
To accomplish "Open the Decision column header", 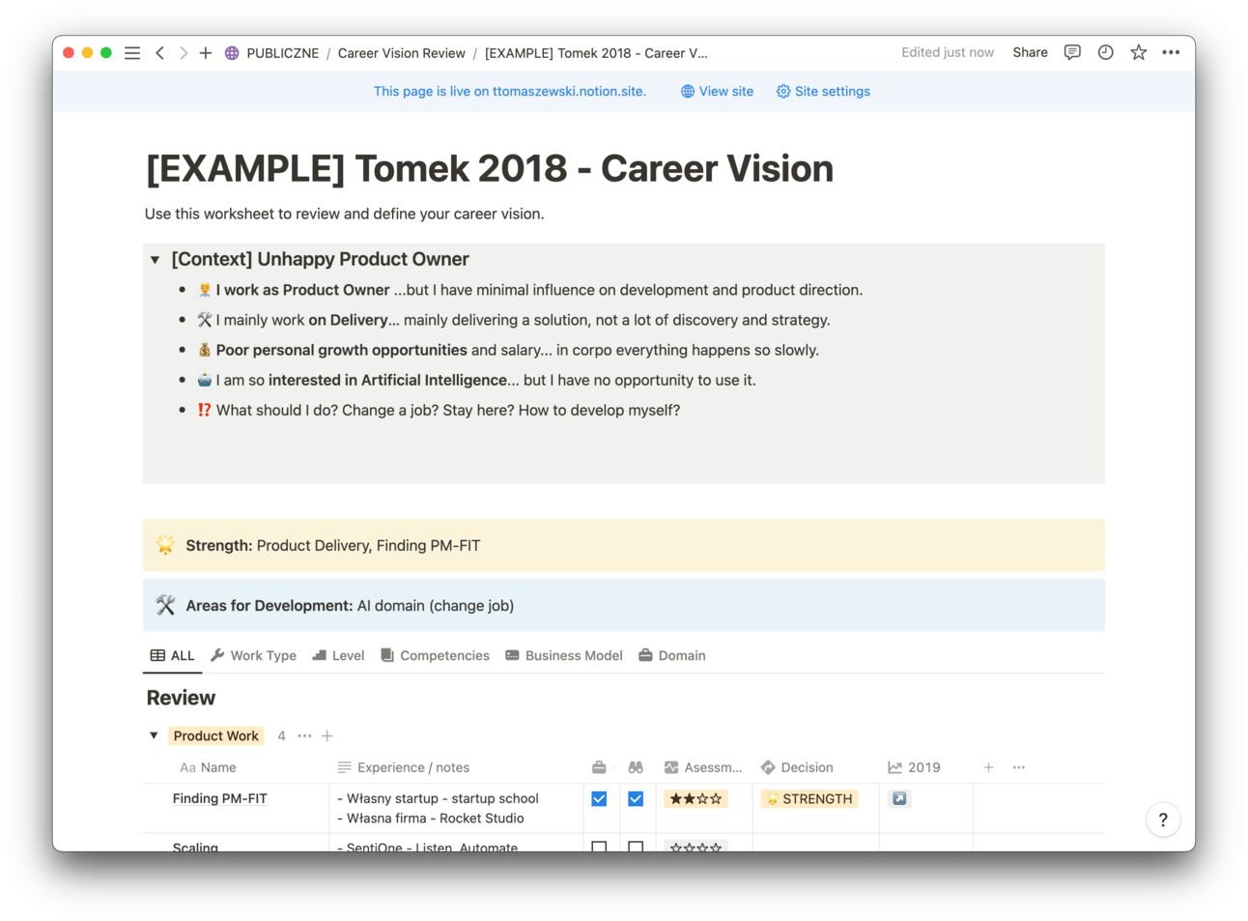I will click(x=797, y=767).
